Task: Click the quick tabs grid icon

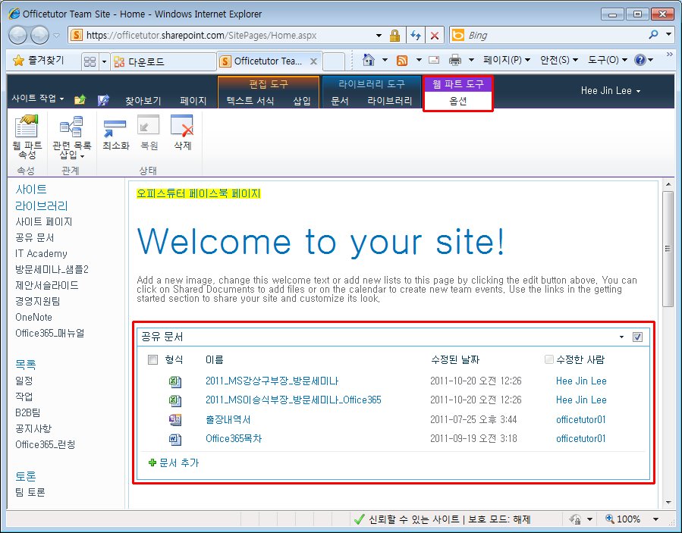Action: click(x=90, y=61)
